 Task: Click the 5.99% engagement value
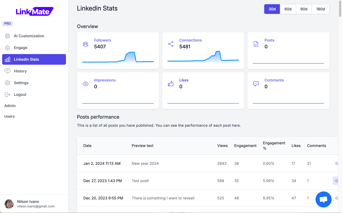click(x=269, y=181)
